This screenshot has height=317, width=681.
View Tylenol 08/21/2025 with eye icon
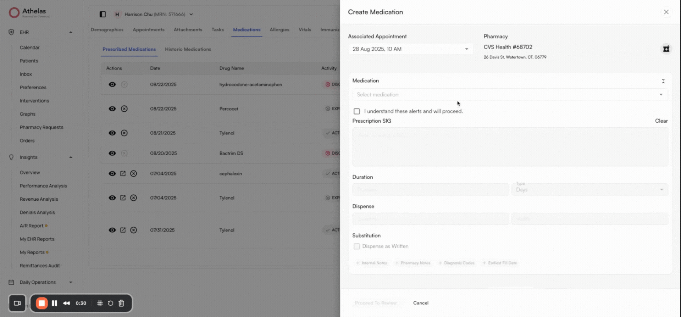pos(112,133)
